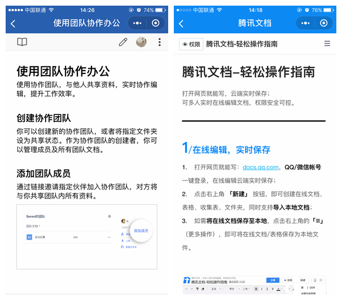Open the docs.qq.com hyperlink
Image resolution: width=342 pixels, height=300 pixels.
260,167
